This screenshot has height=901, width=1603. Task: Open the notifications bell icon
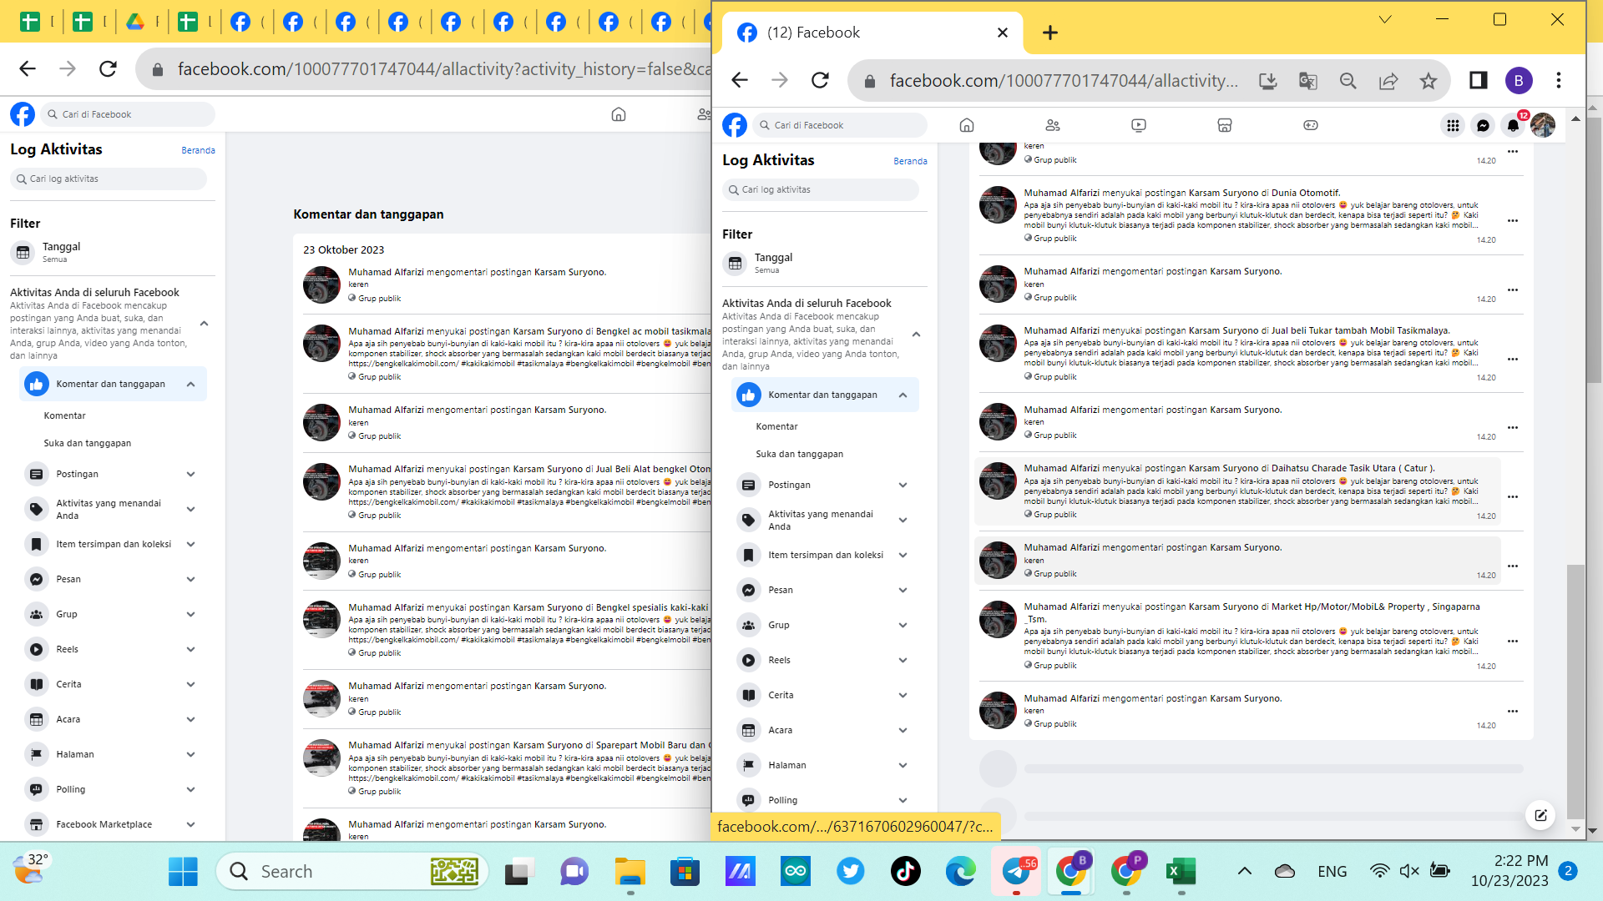pos(1513,125)
